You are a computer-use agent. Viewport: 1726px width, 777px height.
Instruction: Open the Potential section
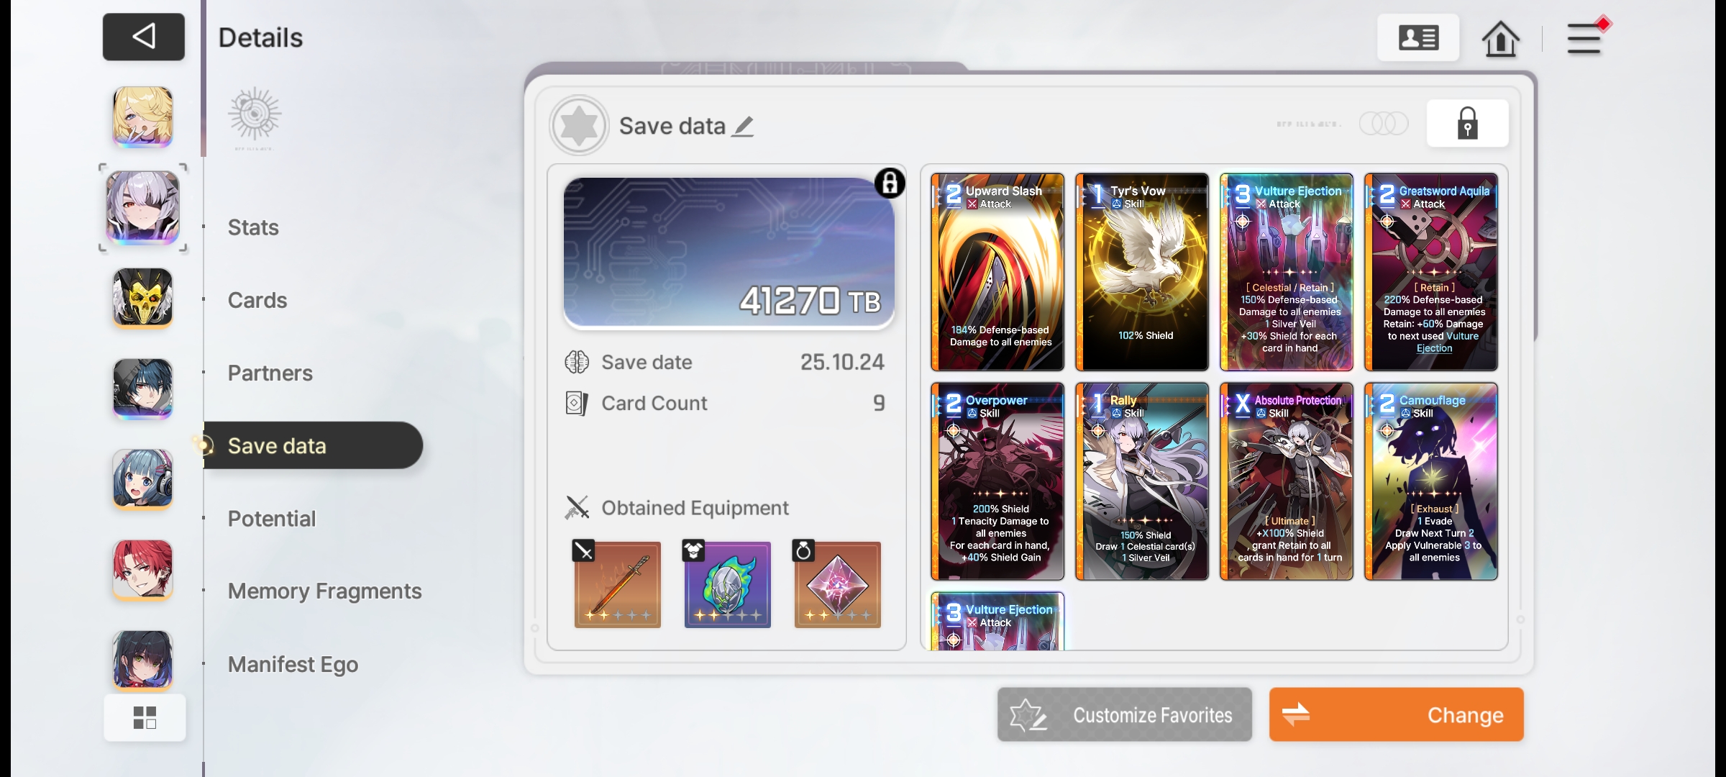tap(272, 519)
